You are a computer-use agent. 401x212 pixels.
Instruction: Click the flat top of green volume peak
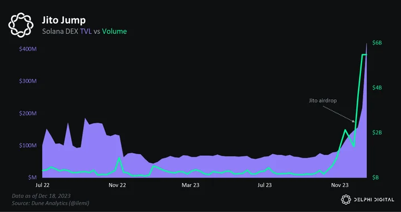pyautogui.click(x=364, y=54)
